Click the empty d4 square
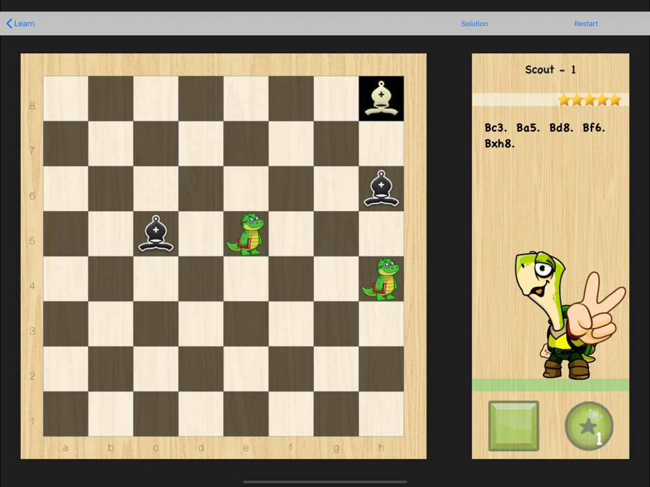 click(x=201, y=279)
